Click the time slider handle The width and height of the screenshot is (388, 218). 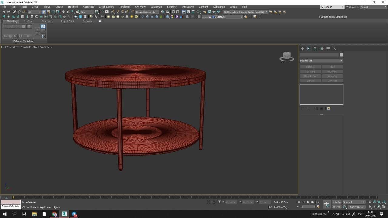(13, 197)
